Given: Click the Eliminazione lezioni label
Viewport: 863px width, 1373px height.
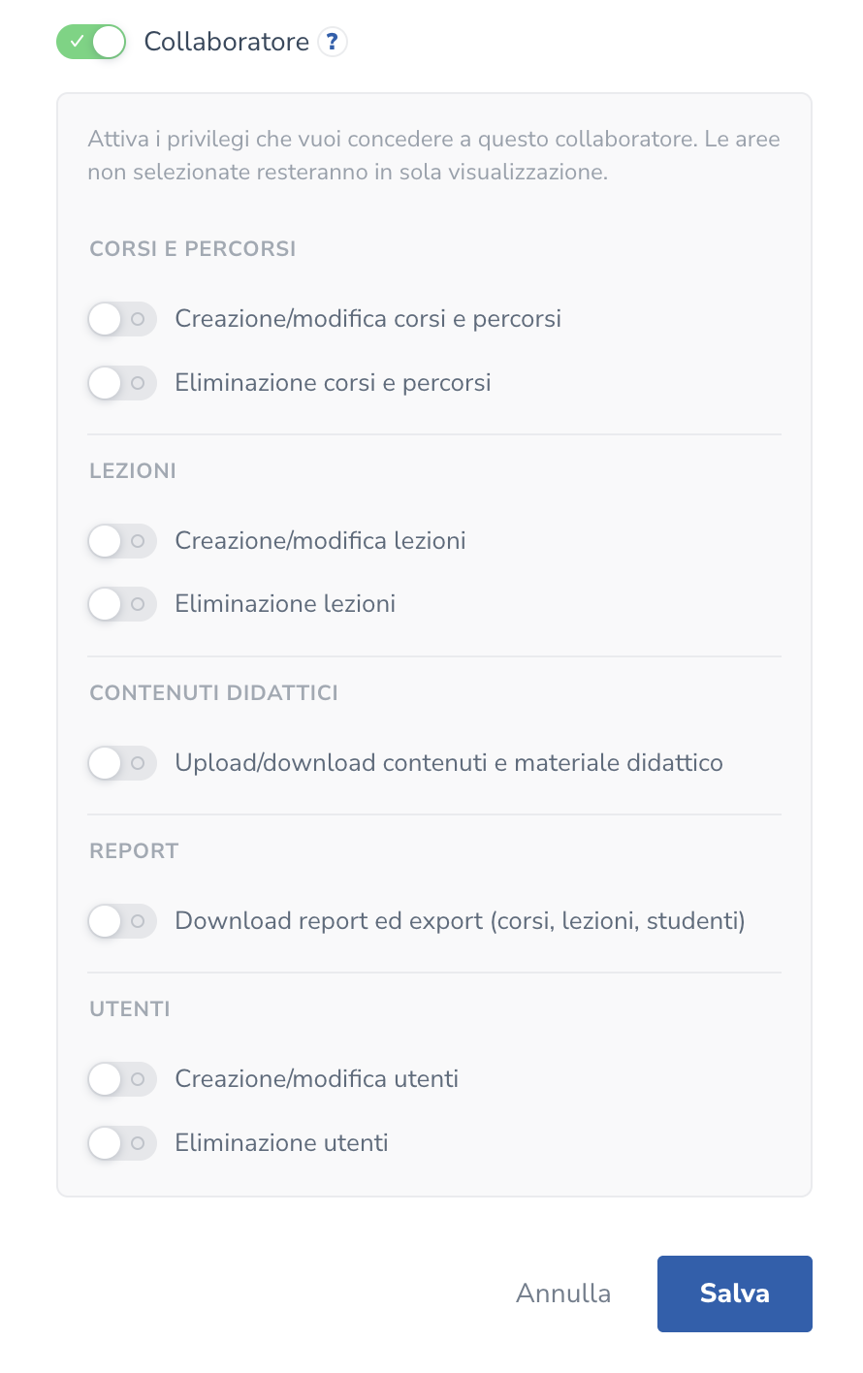Looking at the screenshot, I should tap(285, 604).
